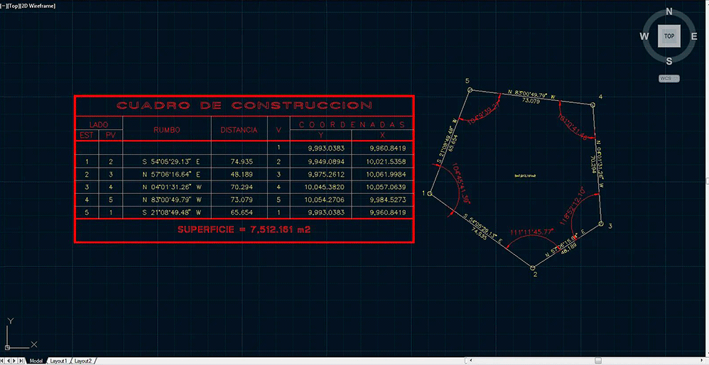Switch to the Layout2 tab
This screenshot has height=365, width=709.
(x=83, y=361)
